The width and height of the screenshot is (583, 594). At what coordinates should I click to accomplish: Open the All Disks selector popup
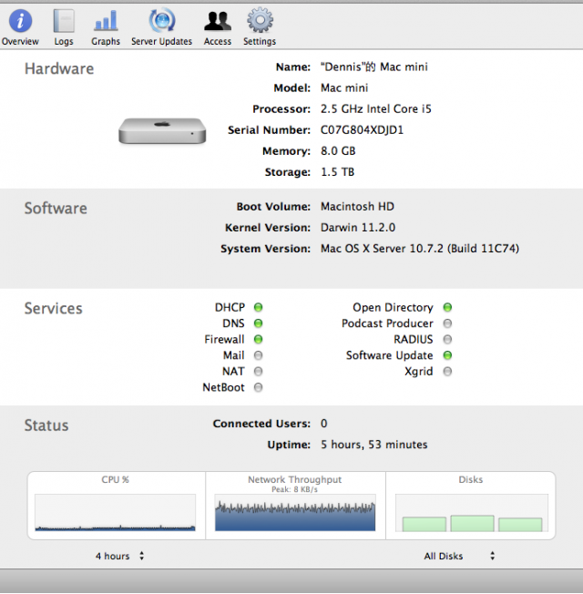459,556
